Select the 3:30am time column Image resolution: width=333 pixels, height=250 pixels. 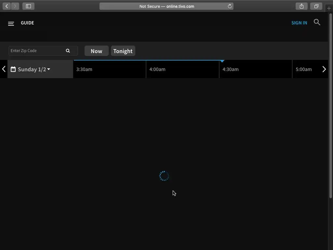click(110, 69)
